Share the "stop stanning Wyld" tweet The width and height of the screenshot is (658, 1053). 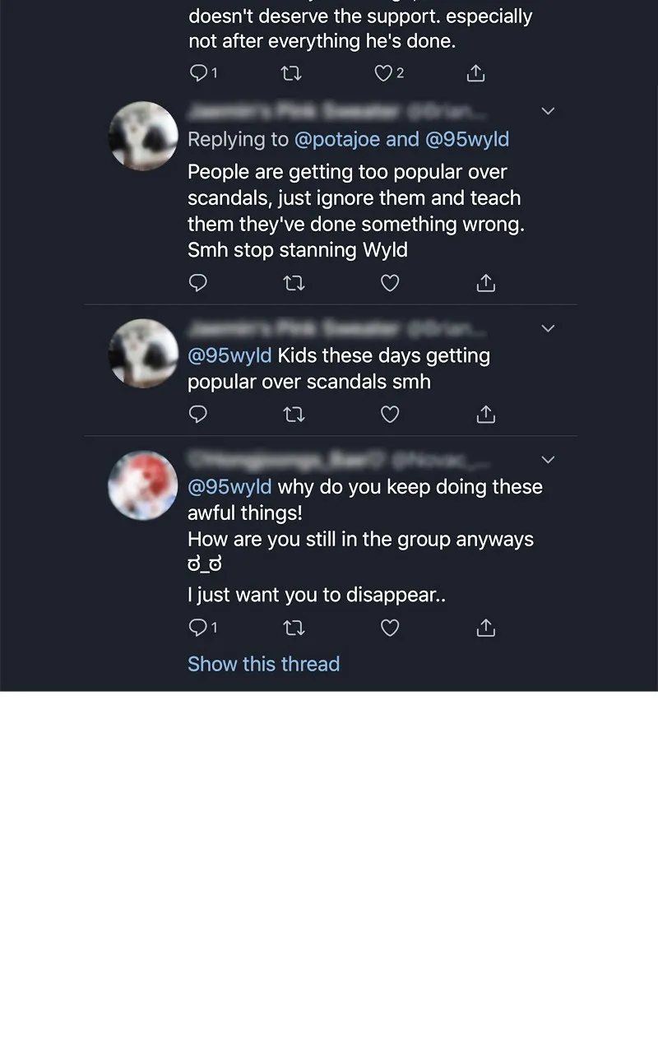coord(486,283)
